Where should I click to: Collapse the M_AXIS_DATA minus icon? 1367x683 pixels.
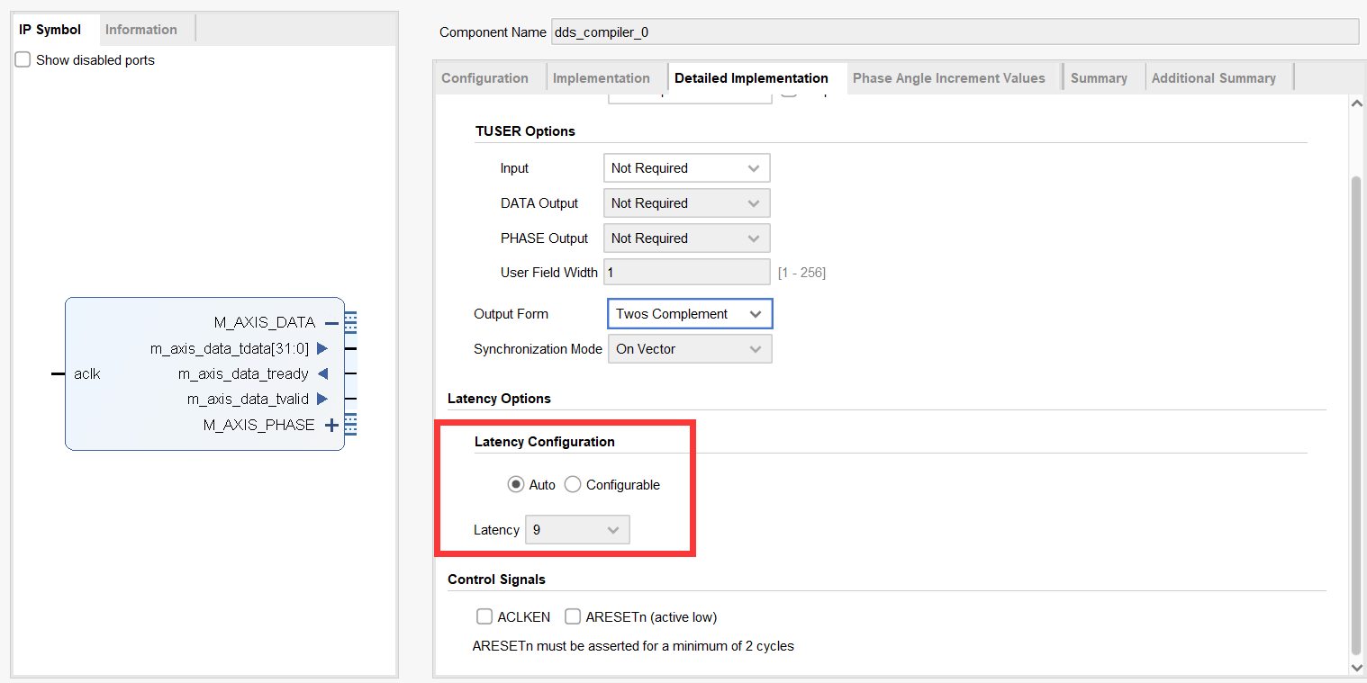coord(331,323)
